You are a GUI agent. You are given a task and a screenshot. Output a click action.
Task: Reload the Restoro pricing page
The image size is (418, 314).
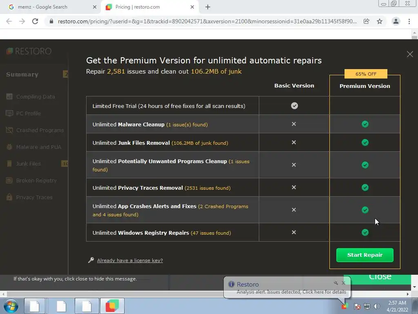[x=35, y=21]
